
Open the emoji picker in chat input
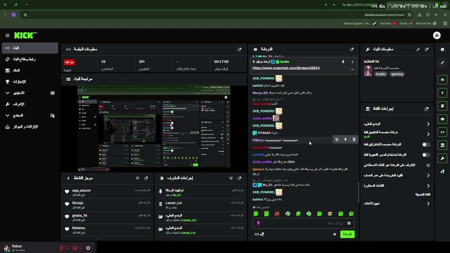[x=349, y=223]
